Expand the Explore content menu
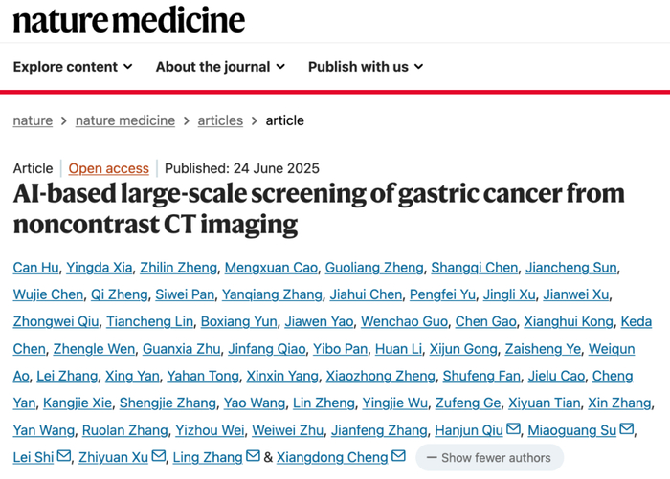Viewport: 670px width, 479px height. [x=73, y=67]
